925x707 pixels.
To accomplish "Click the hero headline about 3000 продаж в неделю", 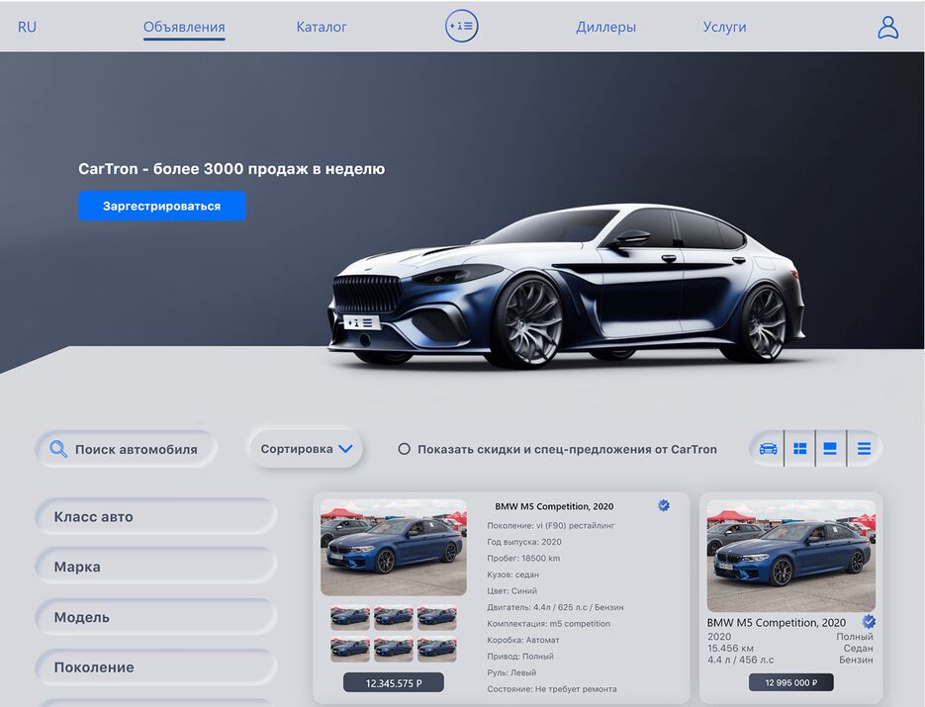I will (231, 169).
